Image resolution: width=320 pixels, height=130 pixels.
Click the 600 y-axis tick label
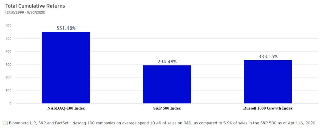click(x=8, y=26)
